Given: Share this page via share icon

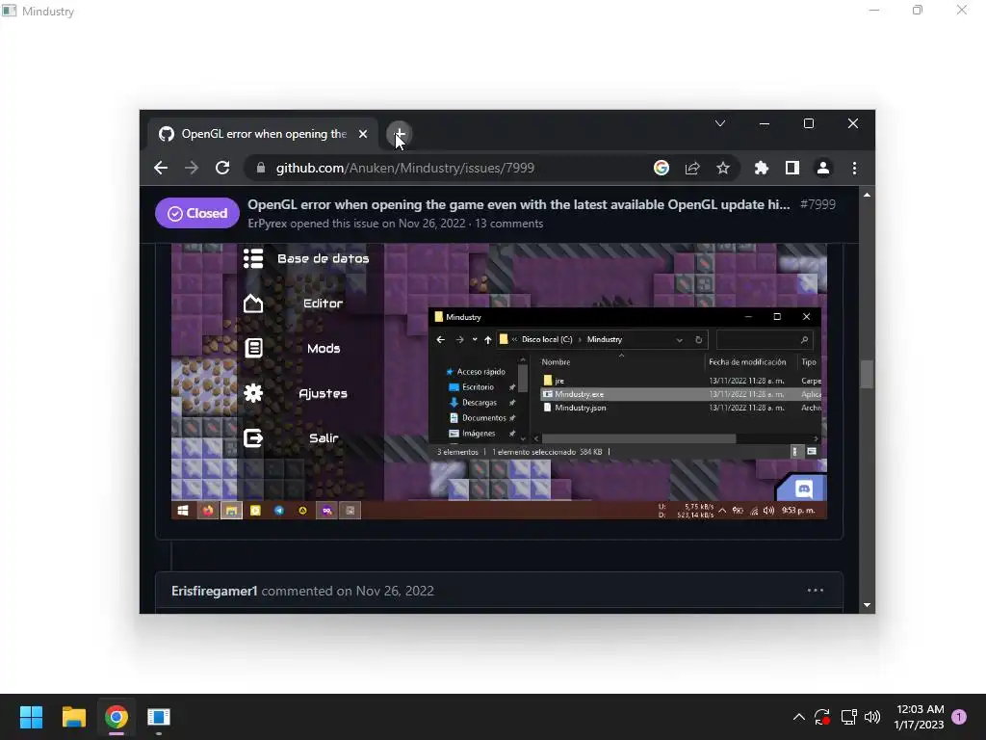Looking at the screenshot, I should 692,168.
